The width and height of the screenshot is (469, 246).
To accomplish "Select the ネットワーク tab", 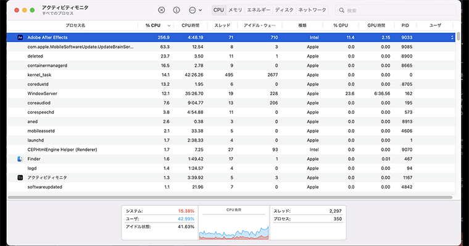I will [312, 10].
